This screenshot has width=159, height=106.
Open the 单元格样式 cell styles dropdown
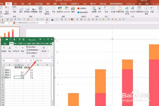(x=32, y=53)
